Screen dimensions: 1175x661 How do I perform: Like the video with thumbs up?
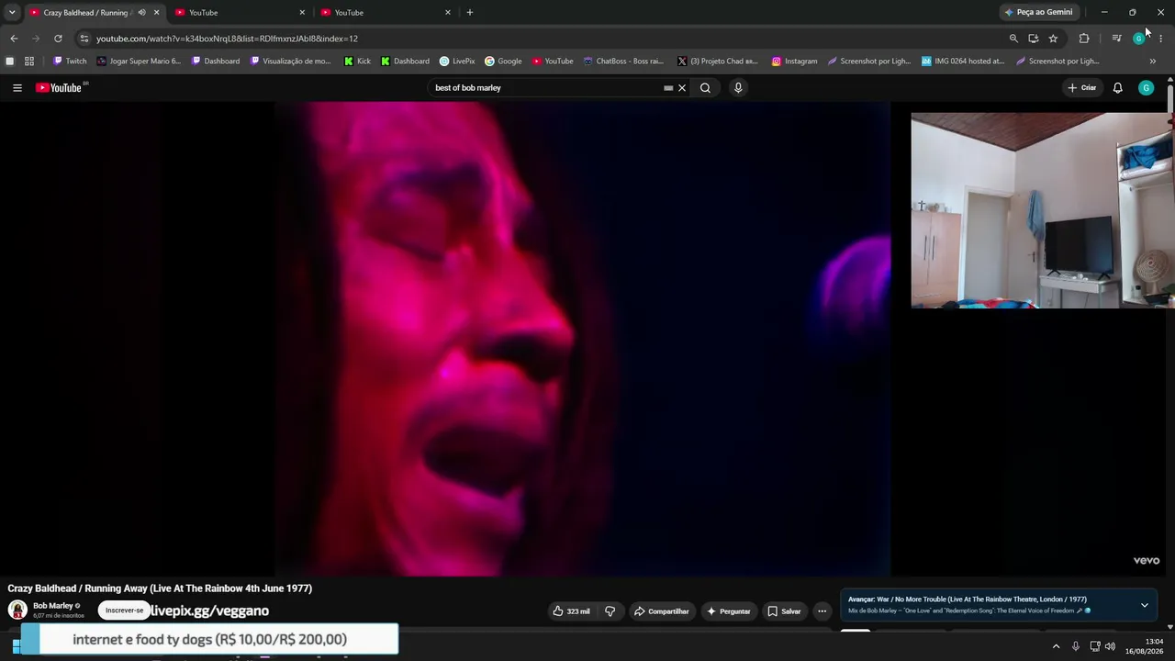pos(558,611)
